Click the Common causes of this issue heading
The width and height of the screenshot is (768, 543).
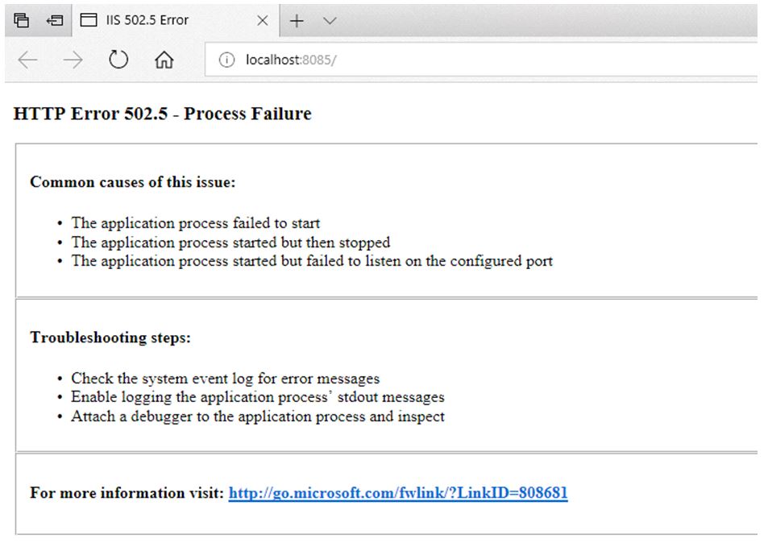click(x=133, y=182)
